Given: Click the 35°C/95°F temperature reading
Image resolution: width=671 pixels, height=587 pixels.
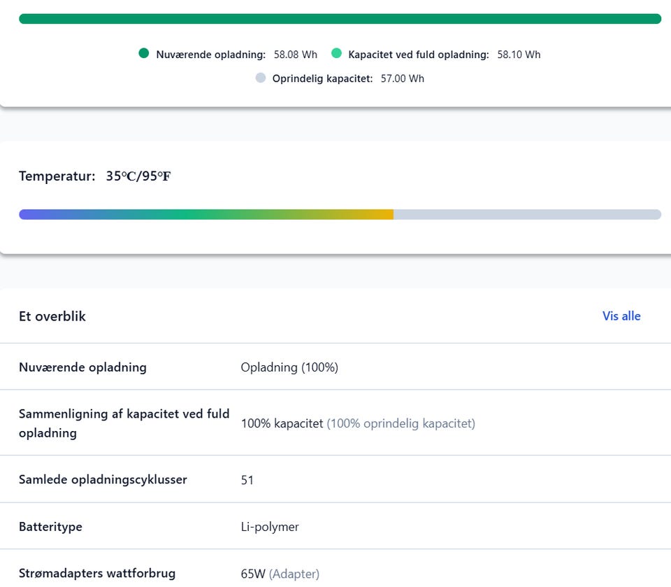Looking at the screenshot, I should tap(138, 176).
